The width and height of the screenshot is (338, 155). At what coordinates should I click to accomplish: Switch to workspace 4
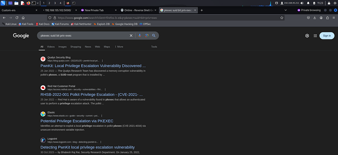pyautogui.click(x=60, y=3)
